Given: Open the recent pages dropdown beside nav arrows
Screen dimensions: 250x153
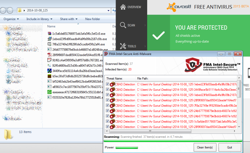Looking at the screenshot, I should click(15, 11).
